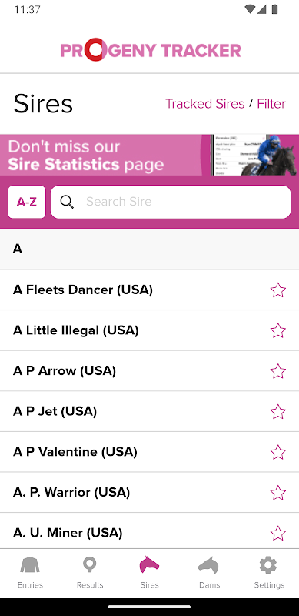The width and height of the screenshot is (299, 616).
Task: Check battery icon in status bar
Action: [274, 9]
